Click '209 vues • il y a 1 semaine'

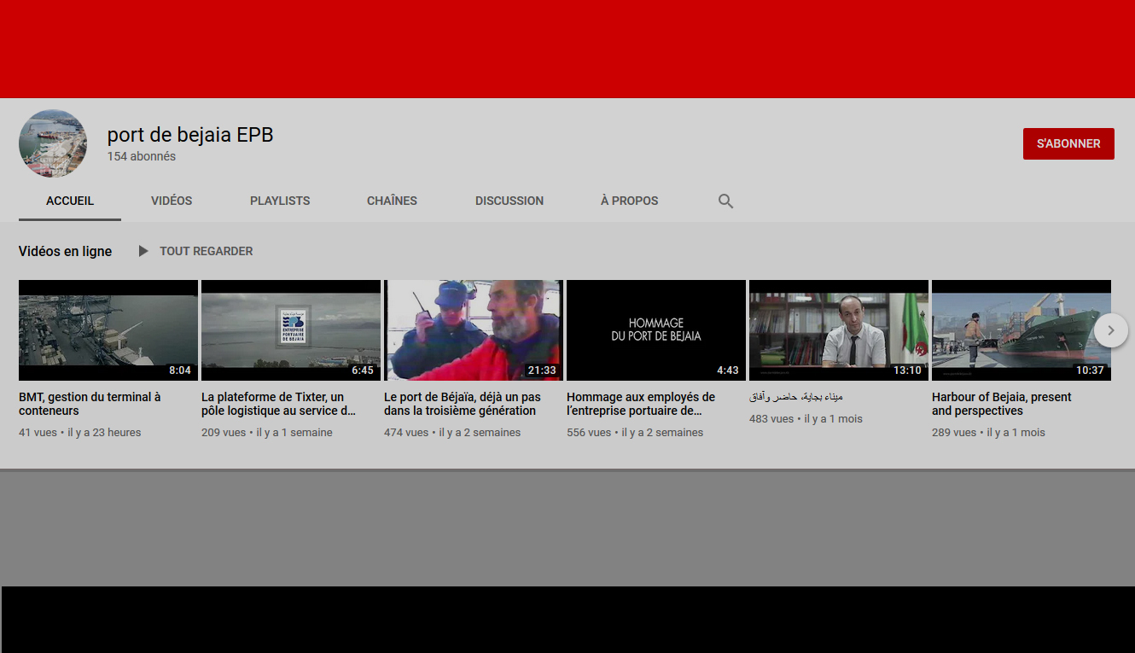(x=267, y=433)
